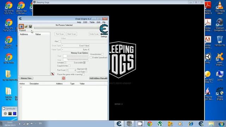The image size is (226, 127).
Task: Open the Help menu
Action: pos(79,22)
